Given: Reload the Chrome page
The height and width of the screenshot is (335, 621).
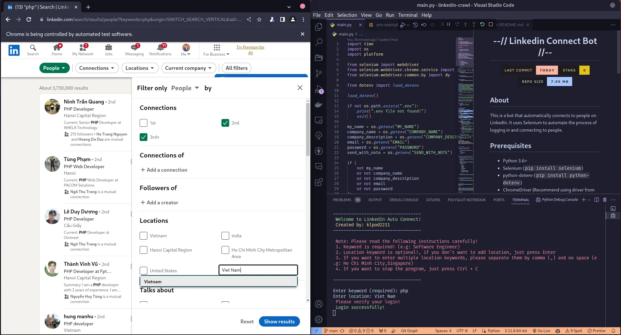Looking at the screenshot, I should (29, 19).
